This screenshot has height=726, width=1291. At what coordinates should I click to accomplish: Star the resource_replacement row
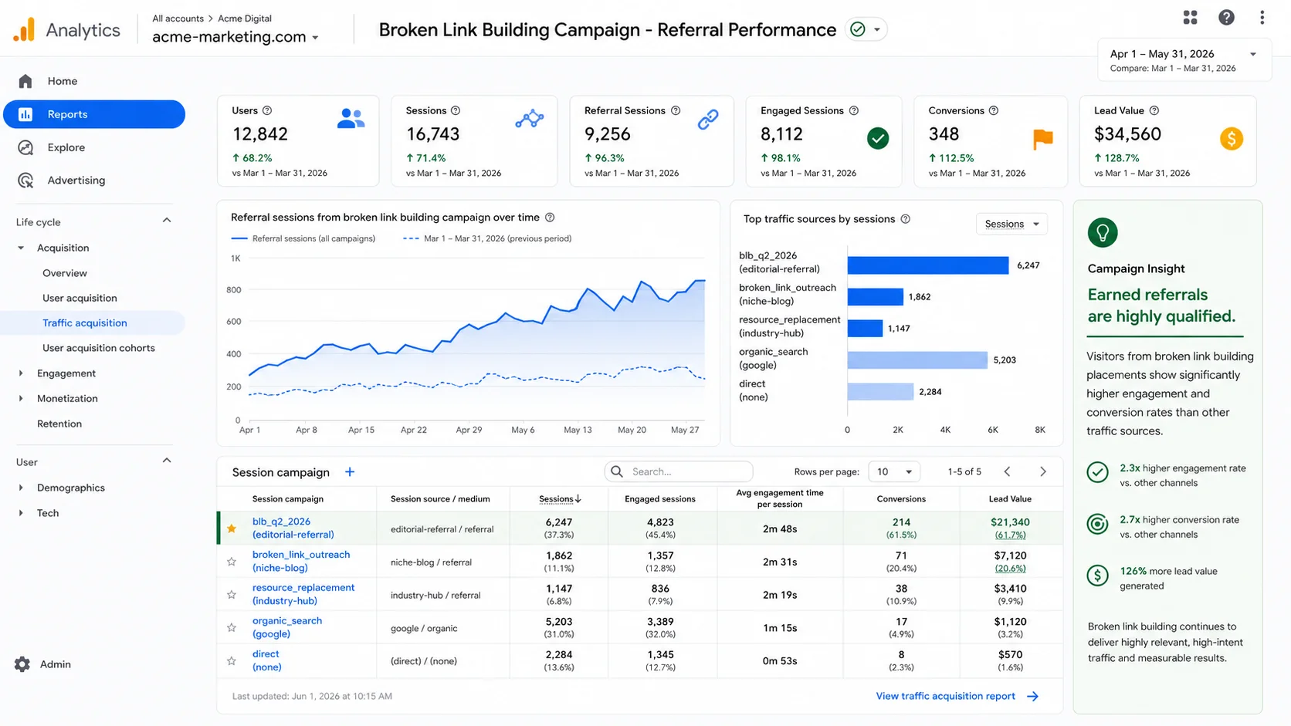point(232,595)
